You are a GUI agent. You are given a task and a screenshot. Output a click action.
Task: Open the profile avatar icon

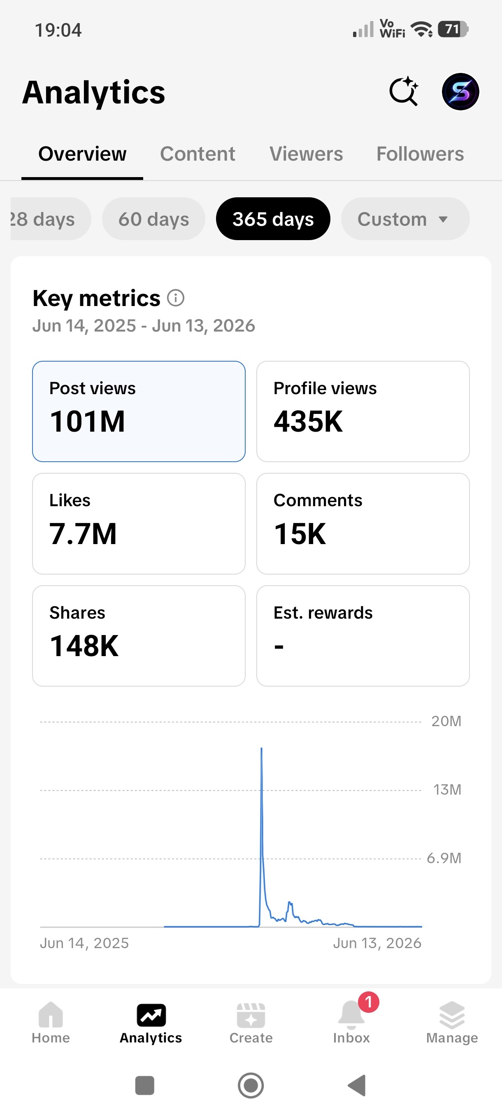coord(460,91)
